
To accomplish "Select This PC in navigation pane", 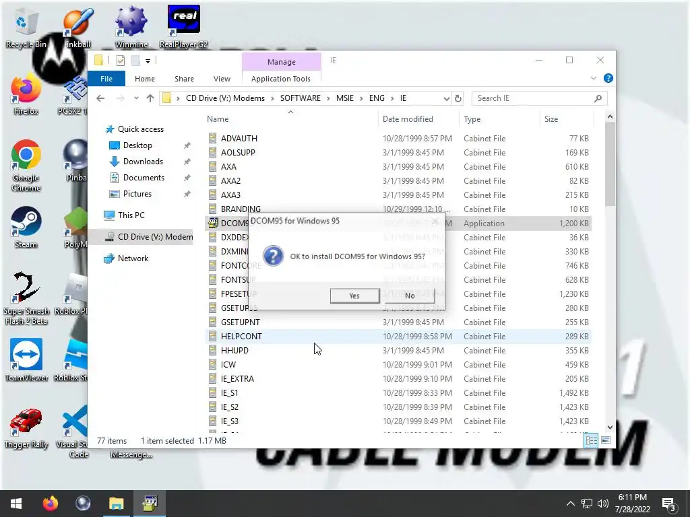I will point(131,215).
